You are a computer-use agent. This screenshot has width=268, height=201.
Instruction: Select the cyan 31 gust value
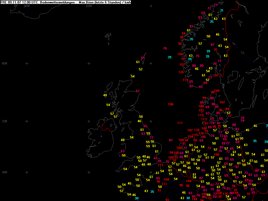click(222, 10)
